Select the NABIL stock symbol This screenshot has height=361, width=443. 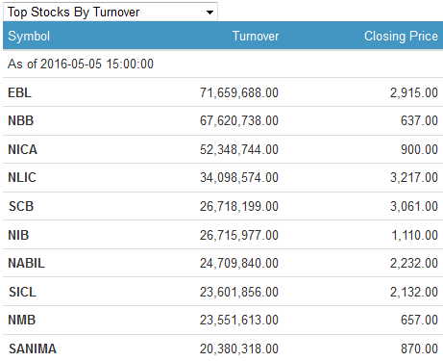26,263
